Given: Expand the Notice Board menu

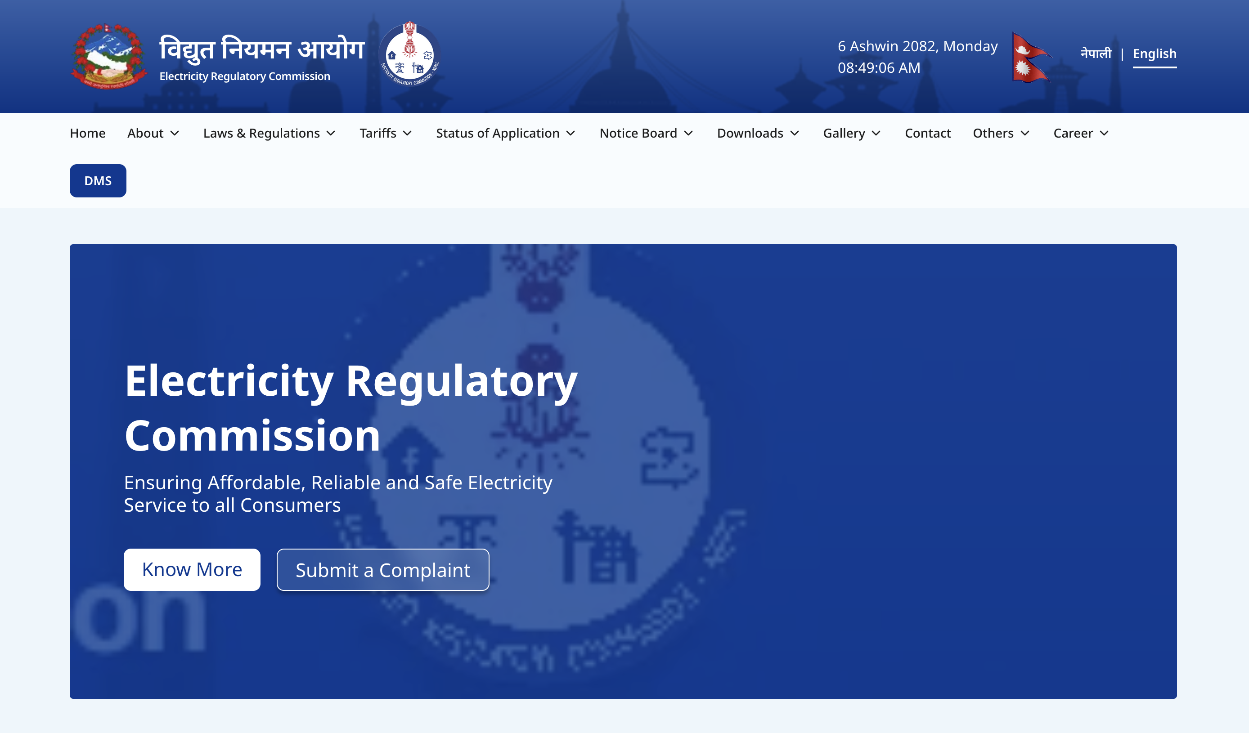Looking at the screenshot, I should tap(646, 133).
